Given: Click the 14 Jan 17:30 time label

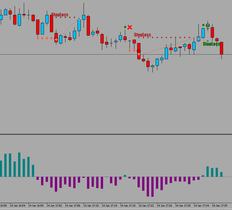Looking at the screenshot, I should (183, 206).
